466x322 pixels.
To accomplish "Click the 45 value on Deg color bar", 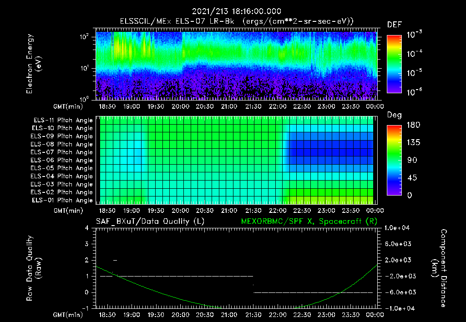I will (411, 178).
